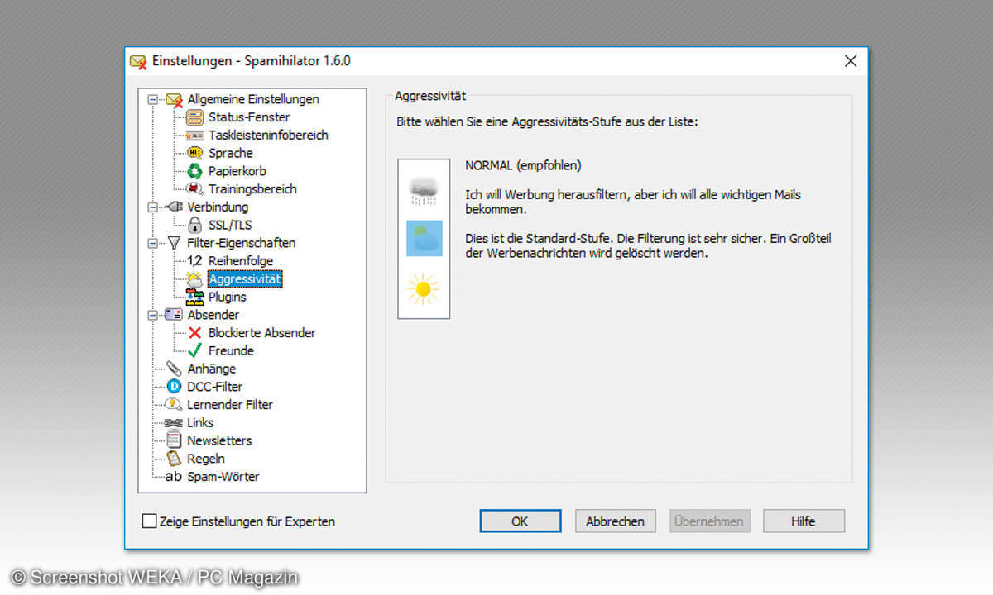The image size is (993, 595).
Task: Collapse the Verbindung tree node
Action: (x=152, y=207)
